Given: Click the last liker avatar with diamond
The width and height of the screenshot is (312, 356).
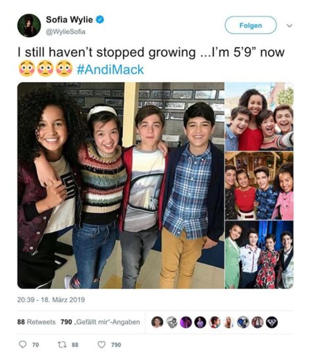Looking at the screenshot, I should pos(272,322).
